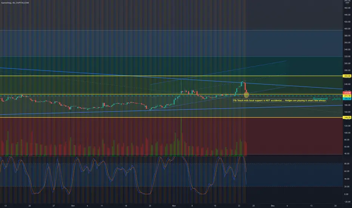This screenshot has height=208, width=352.
Task: Click the 0.00 stochastic axis value
Action: (347, 194)
